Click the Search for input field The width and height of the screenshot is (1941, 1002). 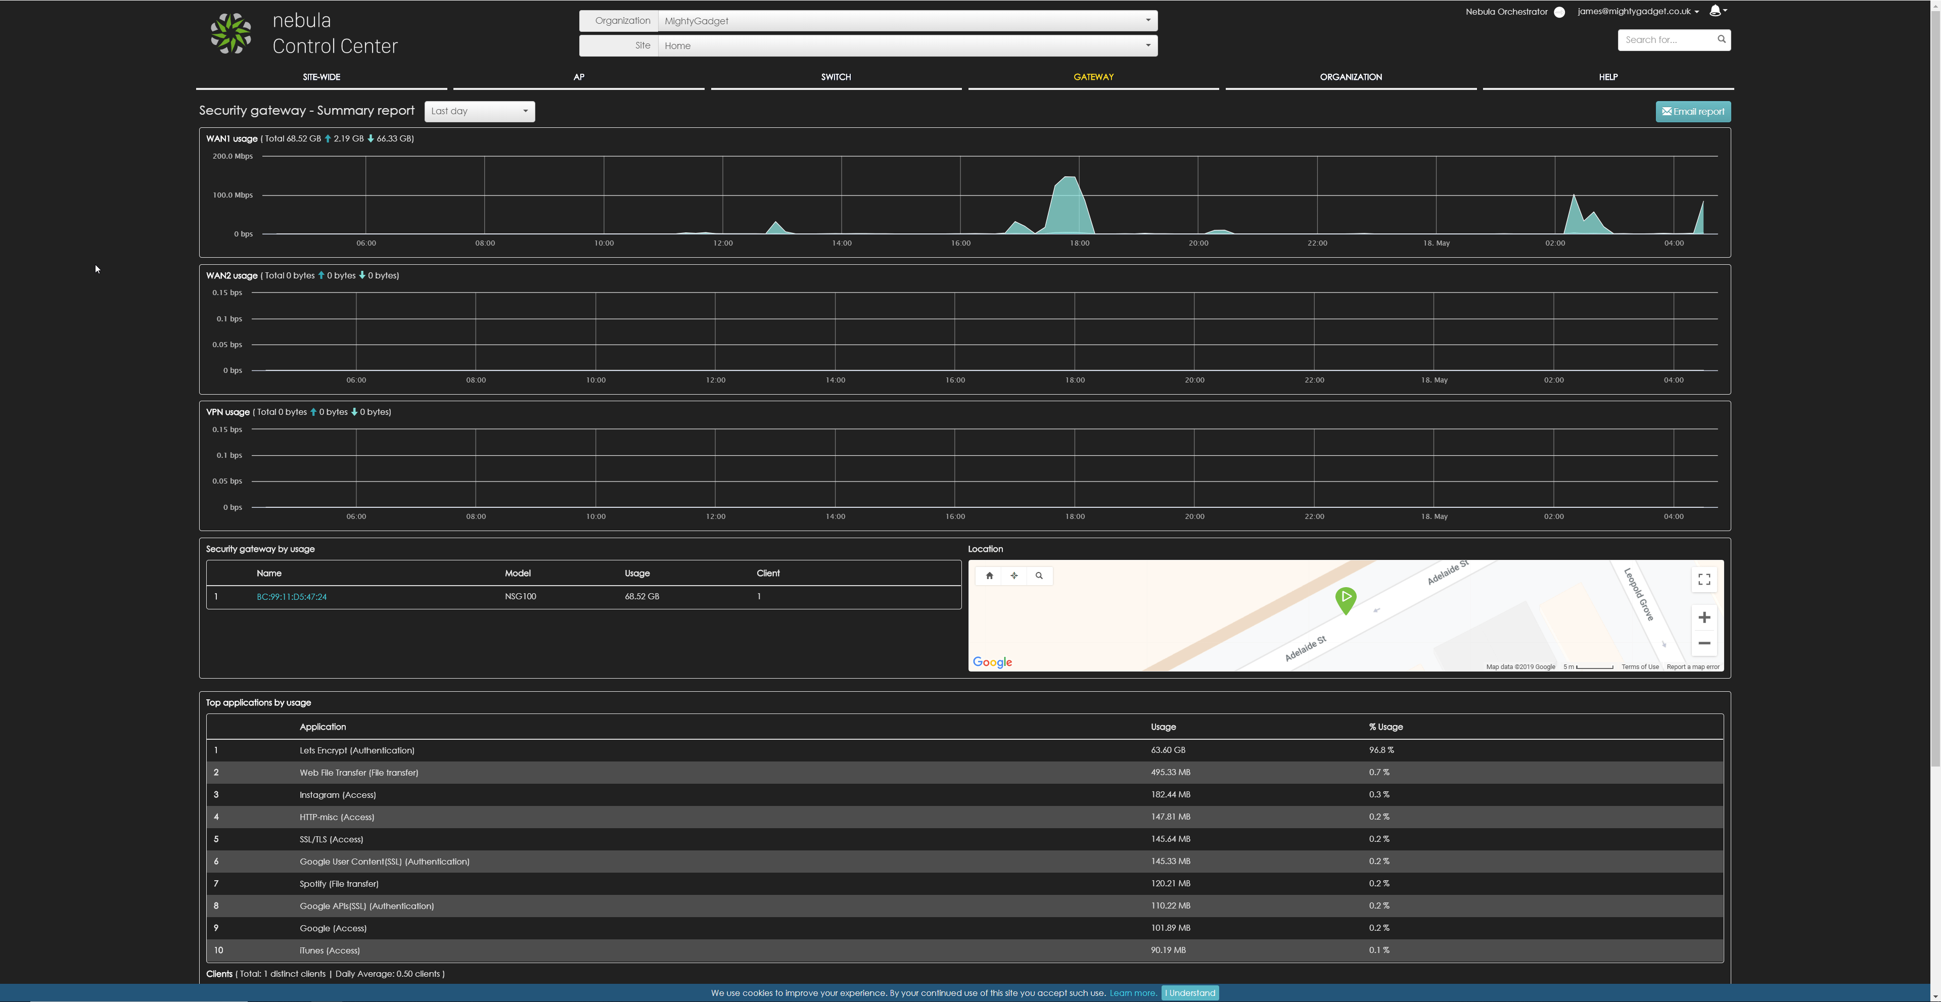coord(1666,40)
